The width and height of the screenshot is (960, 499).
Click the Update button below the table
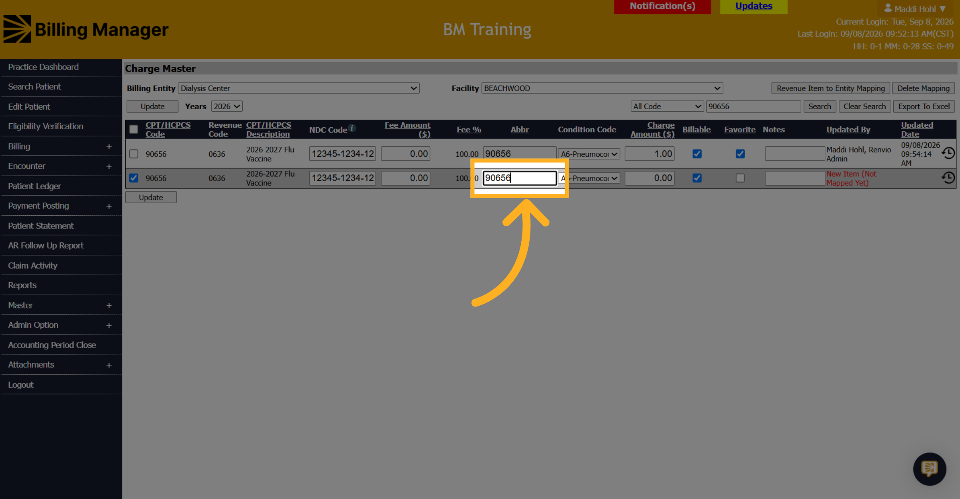coord(151,197)
